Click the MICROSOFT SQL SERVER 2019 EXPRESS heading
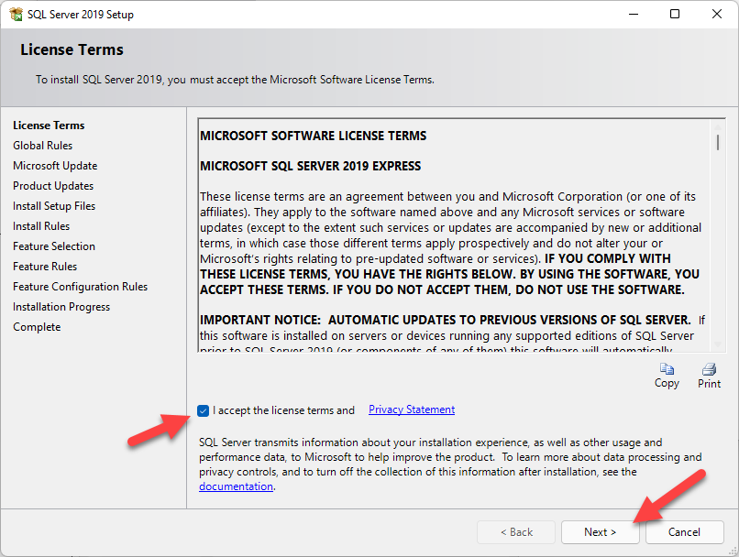Screen dimensions: 739x557 click(x=310, y=166)
